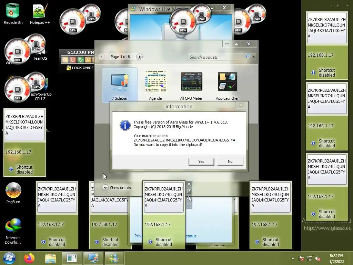The width and height of the screenshot is (353, 265).
Task: Open Internet Download Manager desktop shortcut
Action: (x=13, y=231)
